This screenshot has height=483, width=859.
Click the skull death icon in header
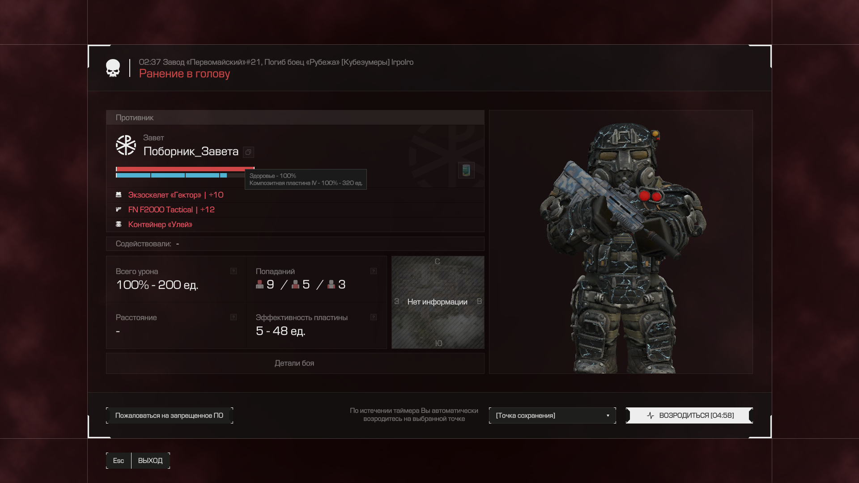pos(113,68)
